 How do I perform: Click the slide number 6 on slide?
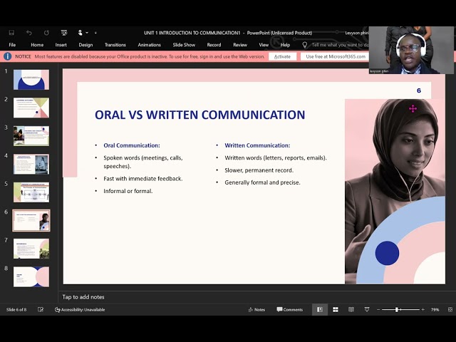pos(418,90)
